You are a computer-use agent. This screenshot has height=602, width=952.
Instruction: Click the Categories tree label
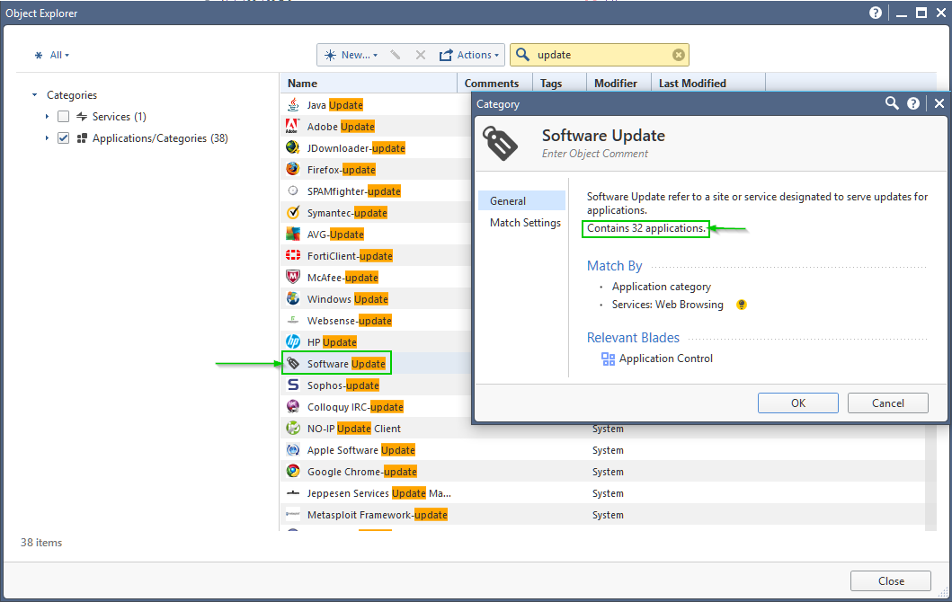pos(72,94)
